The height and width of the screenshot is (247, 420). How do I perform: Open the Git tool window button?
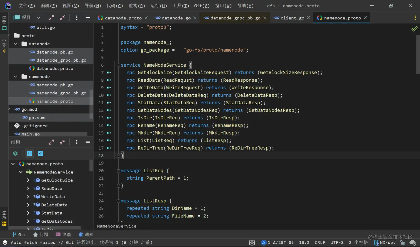tap(19, 235)
